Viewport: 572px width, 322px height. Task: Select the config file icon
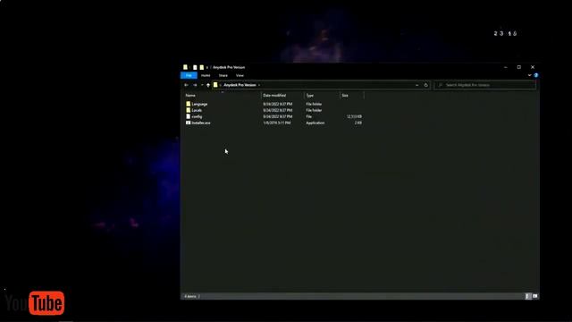[189, 116]
